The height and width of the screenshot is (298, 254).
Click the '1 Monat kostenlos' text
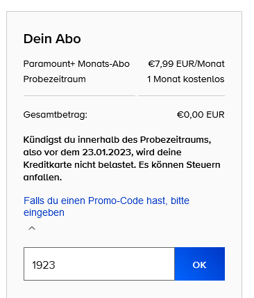186,79
